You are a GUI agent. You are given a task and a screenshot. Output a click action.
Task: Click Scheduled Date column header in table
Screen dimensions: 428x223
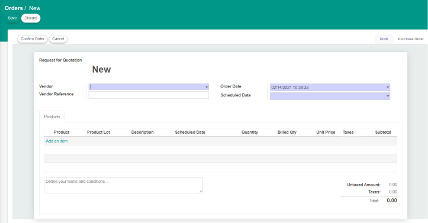pos(190,132)
